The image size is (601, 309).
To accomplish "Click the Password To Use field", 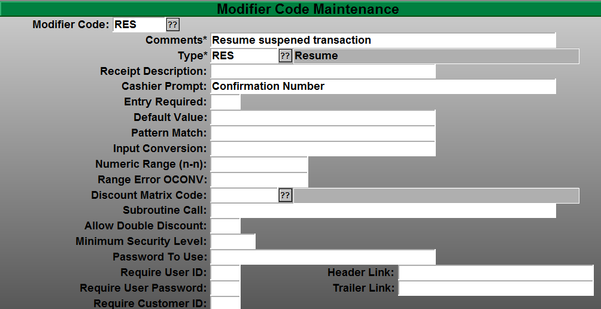I will (323, 257).
